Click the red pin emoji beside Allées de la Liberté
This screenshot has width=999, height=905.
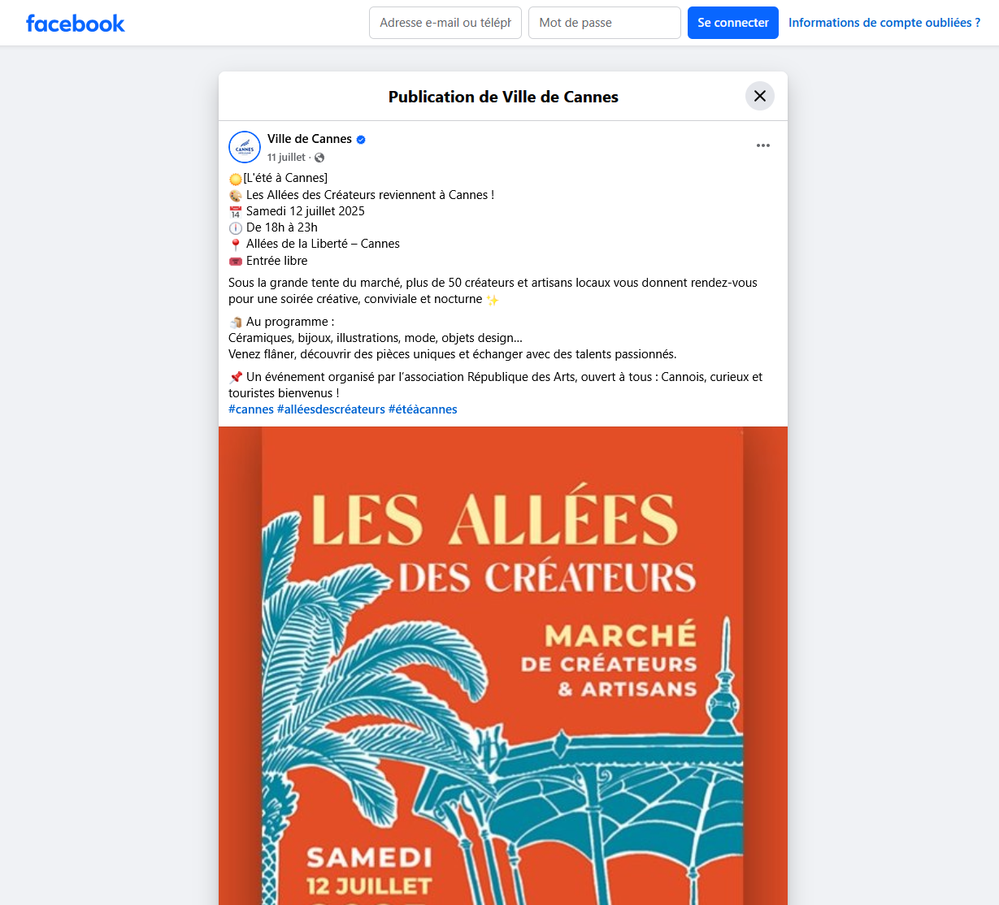point(236,245)
